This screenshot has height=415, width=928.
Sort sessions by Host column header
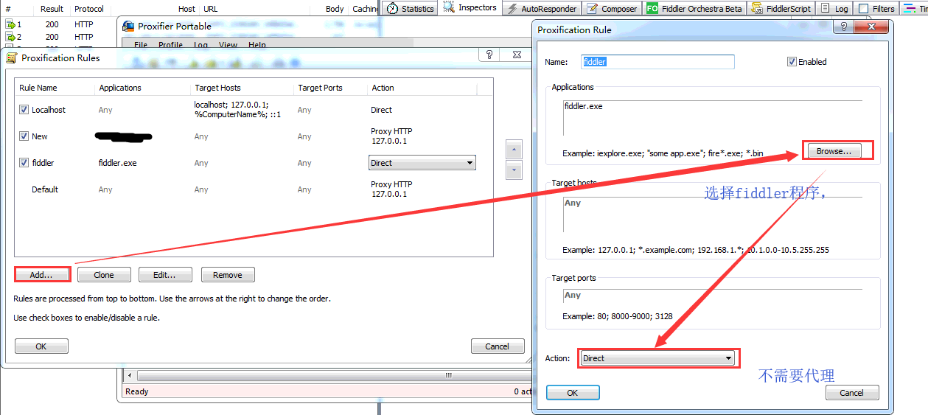pyautogui.click(x=186, y=9)
